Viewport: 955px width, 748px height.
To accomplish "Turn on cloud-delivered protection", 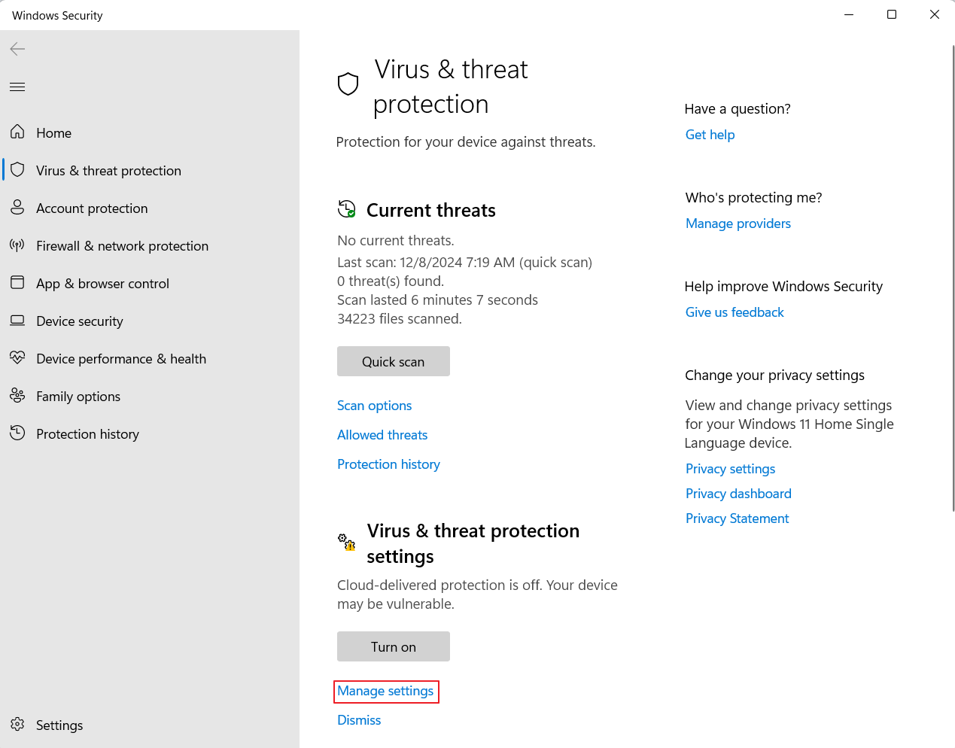I will [x=393, y=646].
